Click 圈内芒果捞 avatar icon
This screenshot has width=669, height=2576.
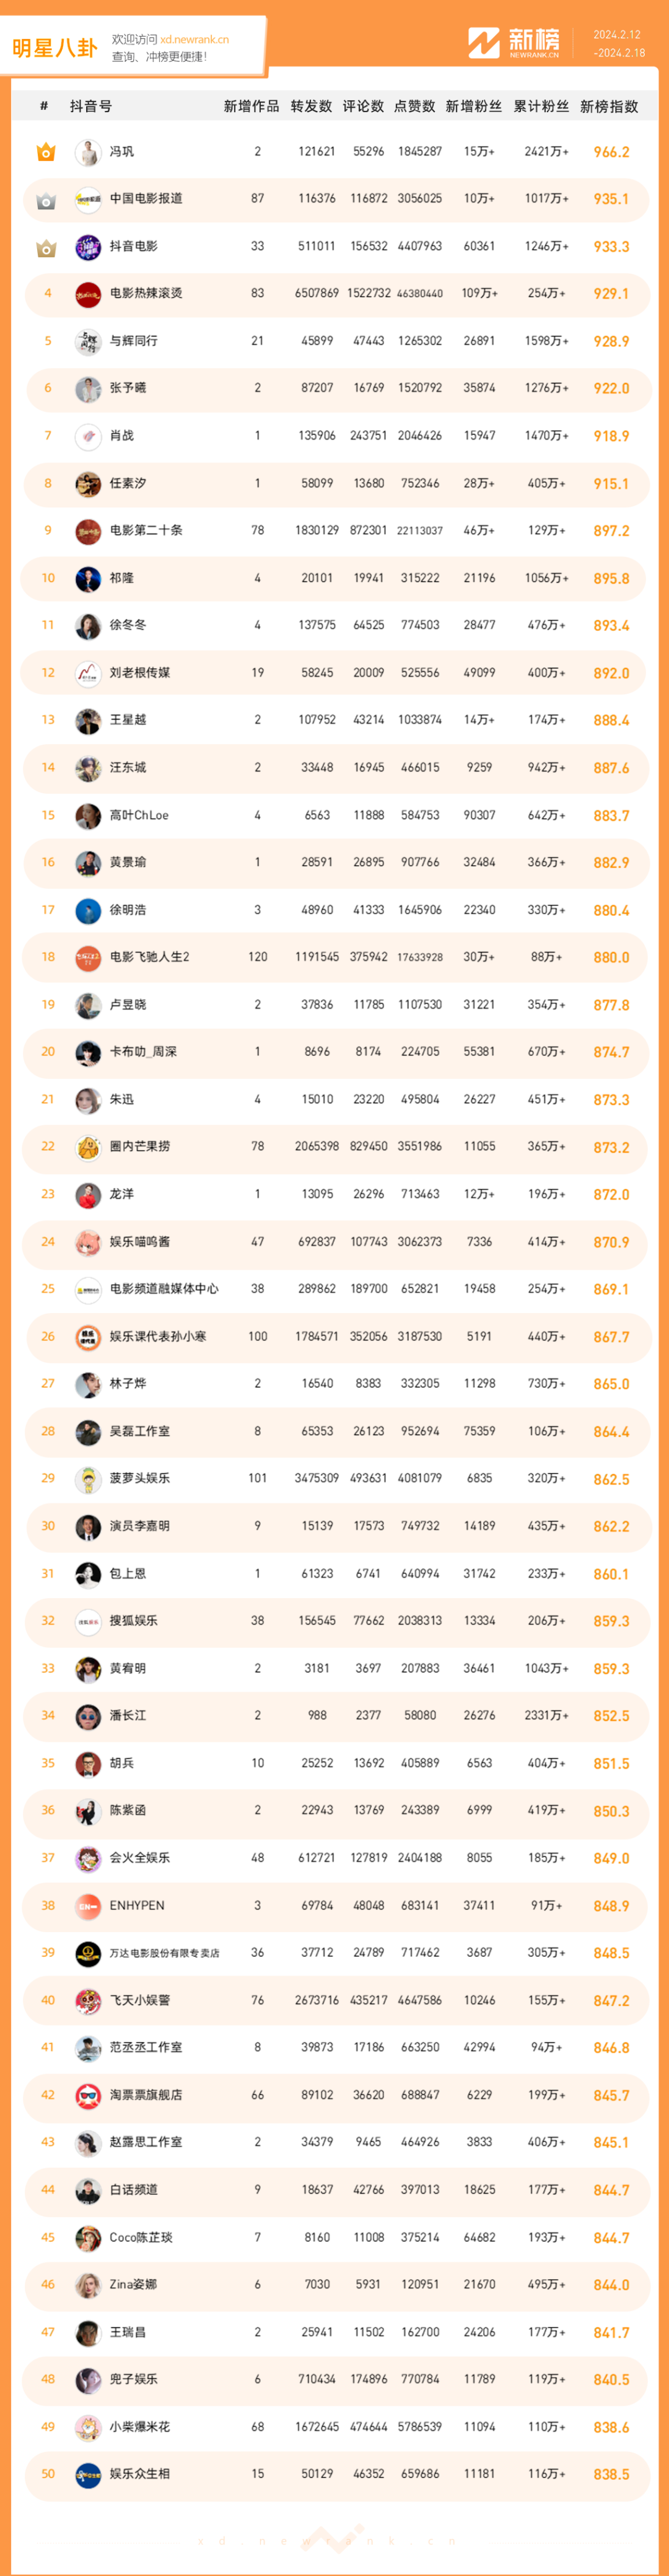88,1147
